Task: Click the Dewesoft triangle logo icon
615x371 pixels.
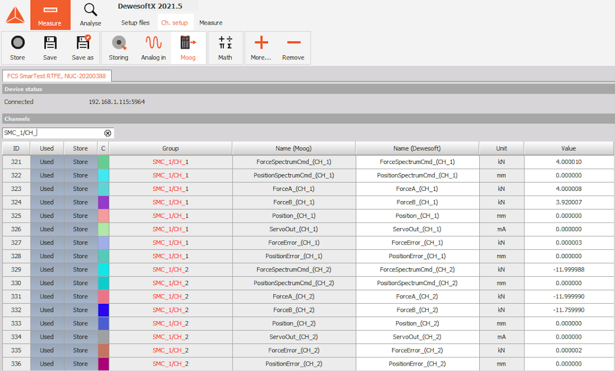Action: [15, 15]
